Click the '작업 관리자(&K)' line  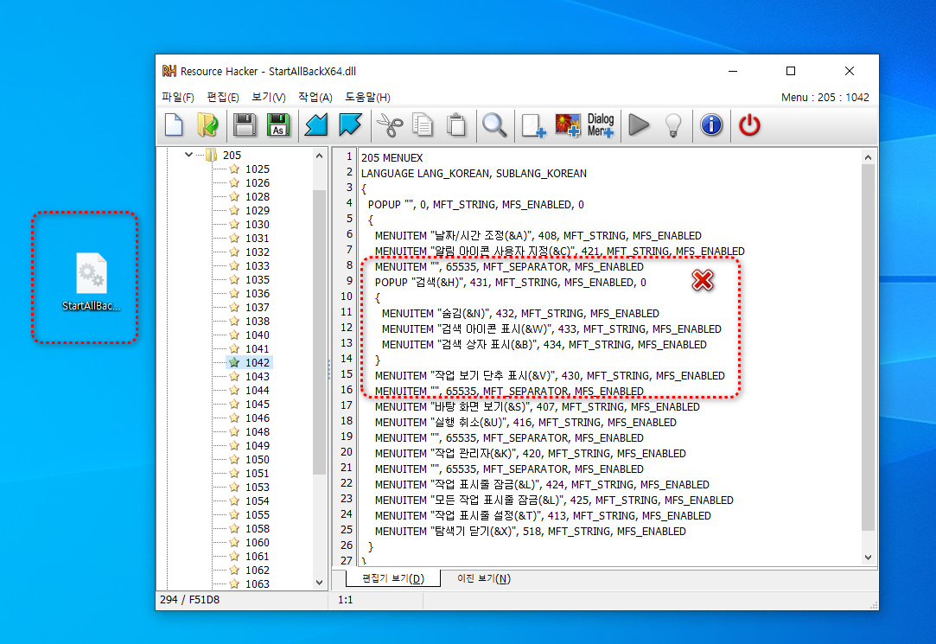click(530, 453)
